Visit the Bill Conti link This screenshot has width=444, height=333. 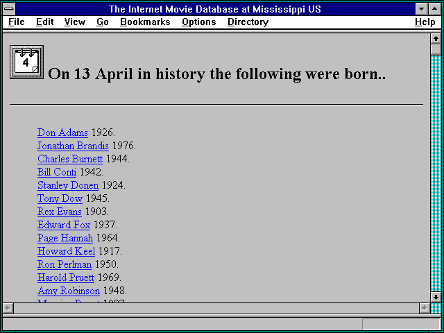pyautogui.click(x=57, y=172)
